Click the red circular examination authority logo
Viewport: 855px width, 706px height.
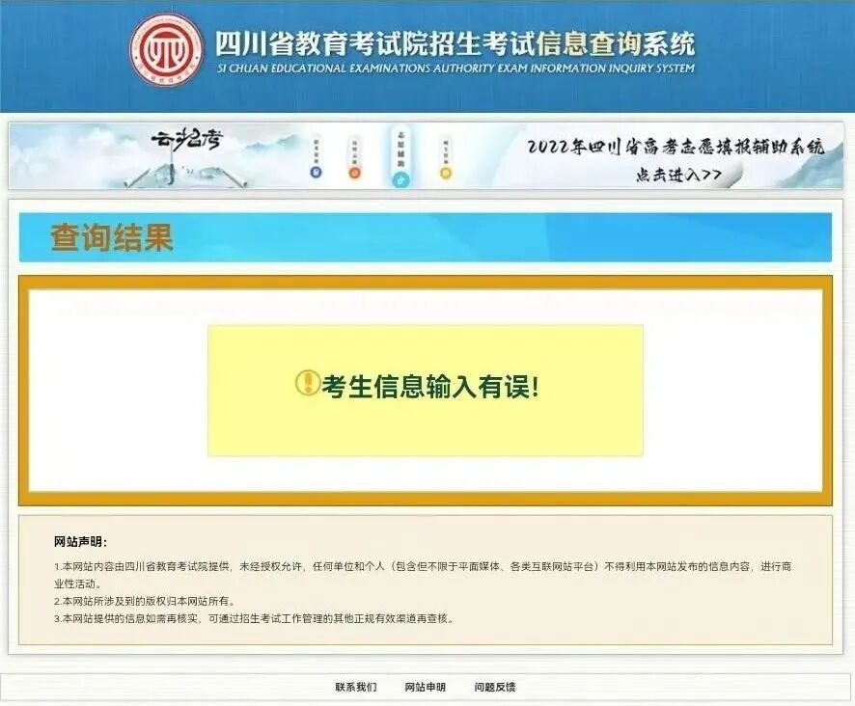pos(166,49)
